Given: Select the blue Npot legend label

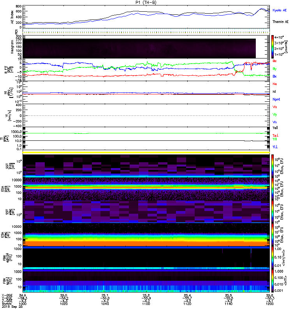Looking at the screenshot, I should 276,99.
